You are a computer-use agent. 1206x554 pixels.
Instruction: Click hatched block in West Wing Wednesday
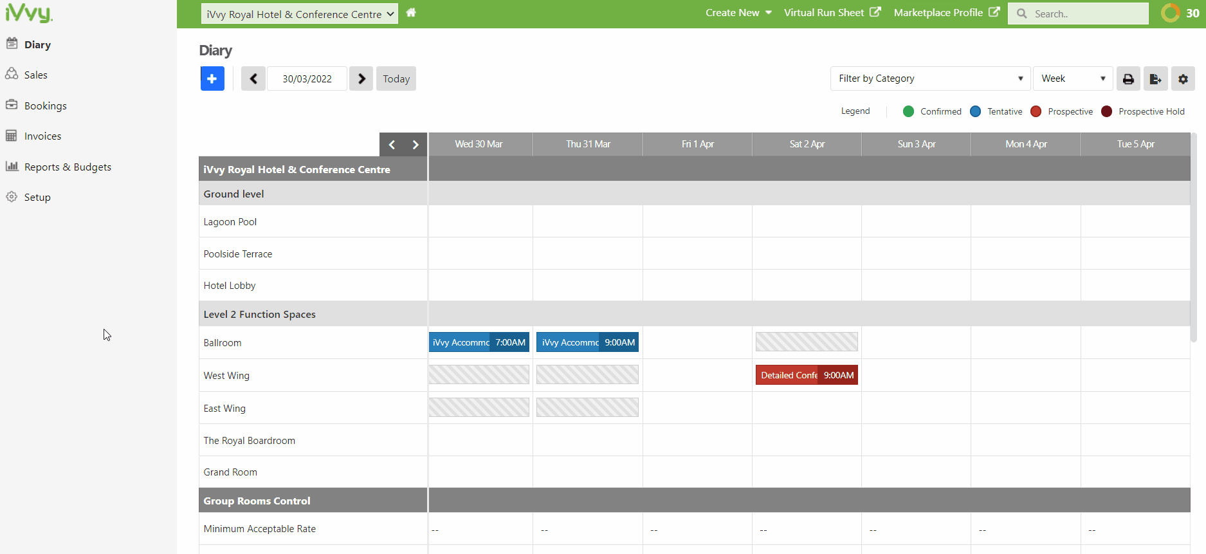click(x=479, y=374)
